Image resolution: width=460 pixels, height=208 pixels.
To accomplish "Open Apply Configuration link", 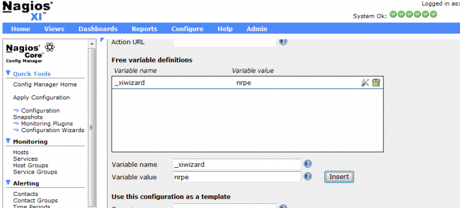I will (41, 98).
